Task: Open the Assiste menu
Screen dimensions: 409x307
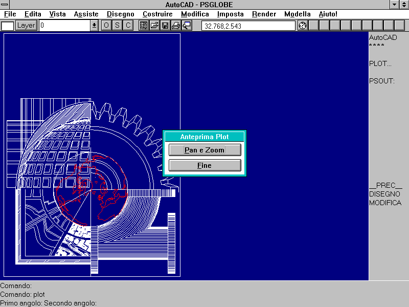Action: point(86,14)
